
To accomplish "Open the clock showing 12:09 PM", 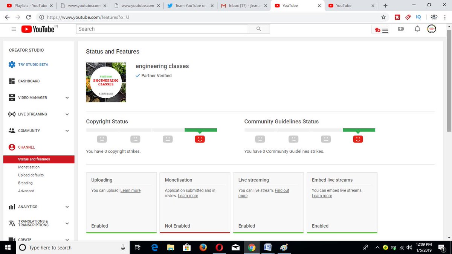I will [x=423, y=247].
